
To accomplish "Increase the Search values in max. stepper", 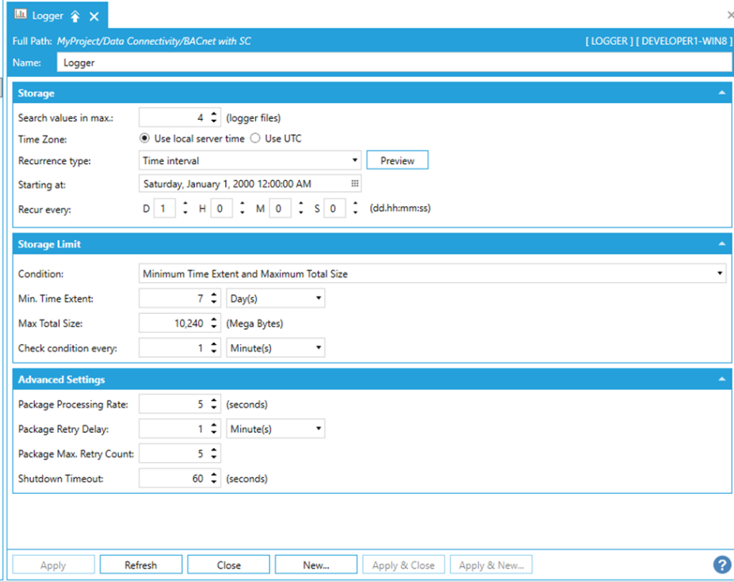I will (x=214, y=114).
